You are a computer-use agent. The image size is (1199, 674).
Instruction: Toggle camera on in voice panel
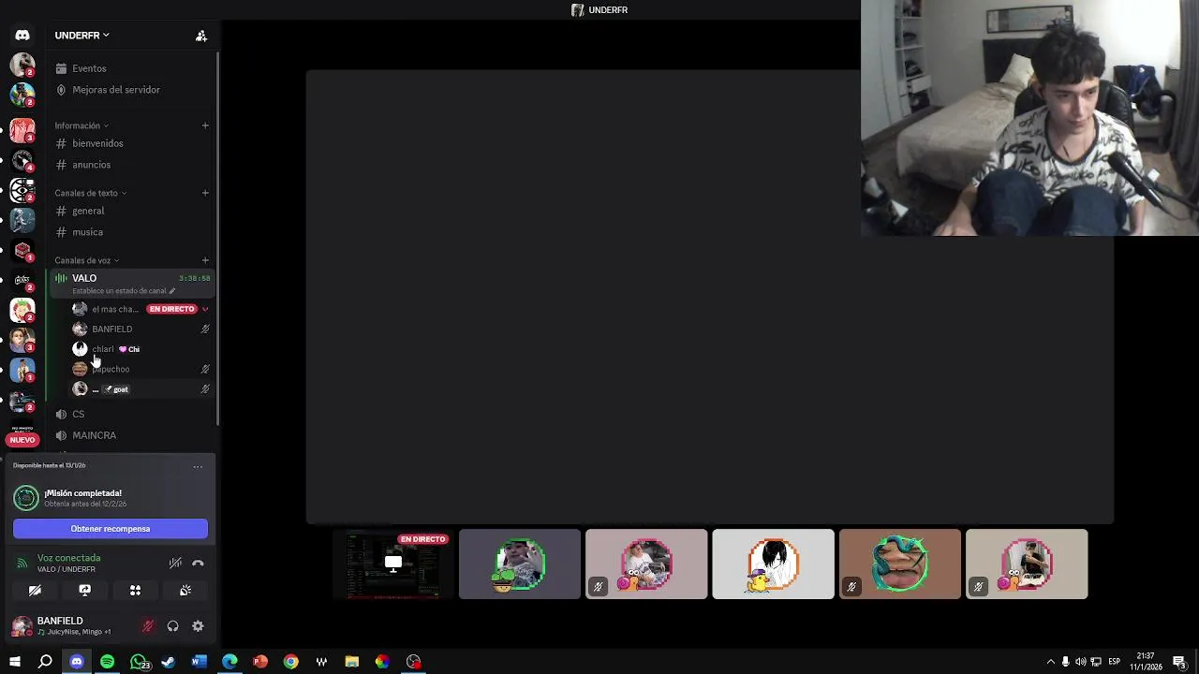[35, 591]
